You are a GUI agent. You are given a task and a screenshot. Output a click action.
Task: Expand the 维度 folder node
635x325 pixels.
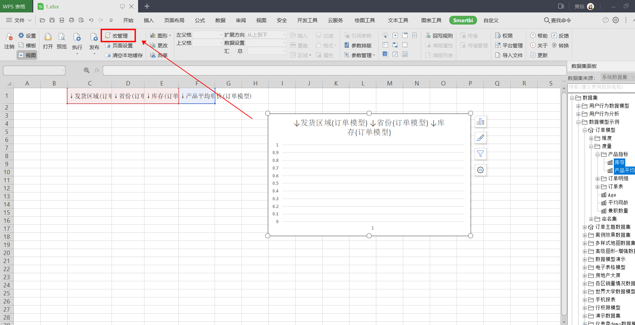click(591, 138)
